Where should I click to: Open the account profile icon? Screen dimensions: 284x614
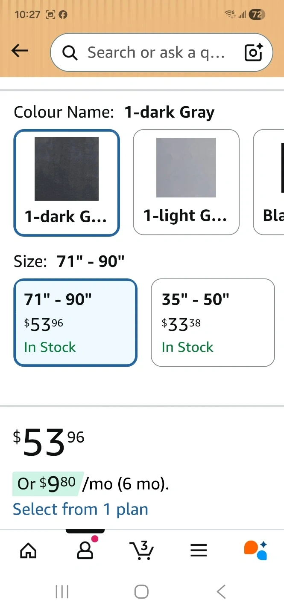click(x=85, y=550)
